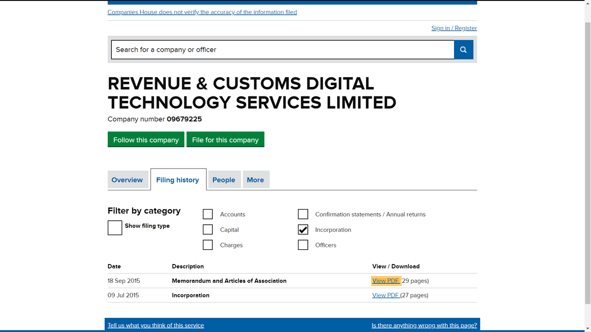Tick the Charges filter checkbox
Screen dimensions: 591x332
tap(208, 245)
